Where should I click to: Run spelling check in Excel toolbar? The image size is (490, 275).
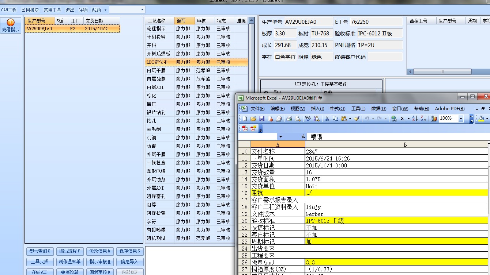[308, 119]
